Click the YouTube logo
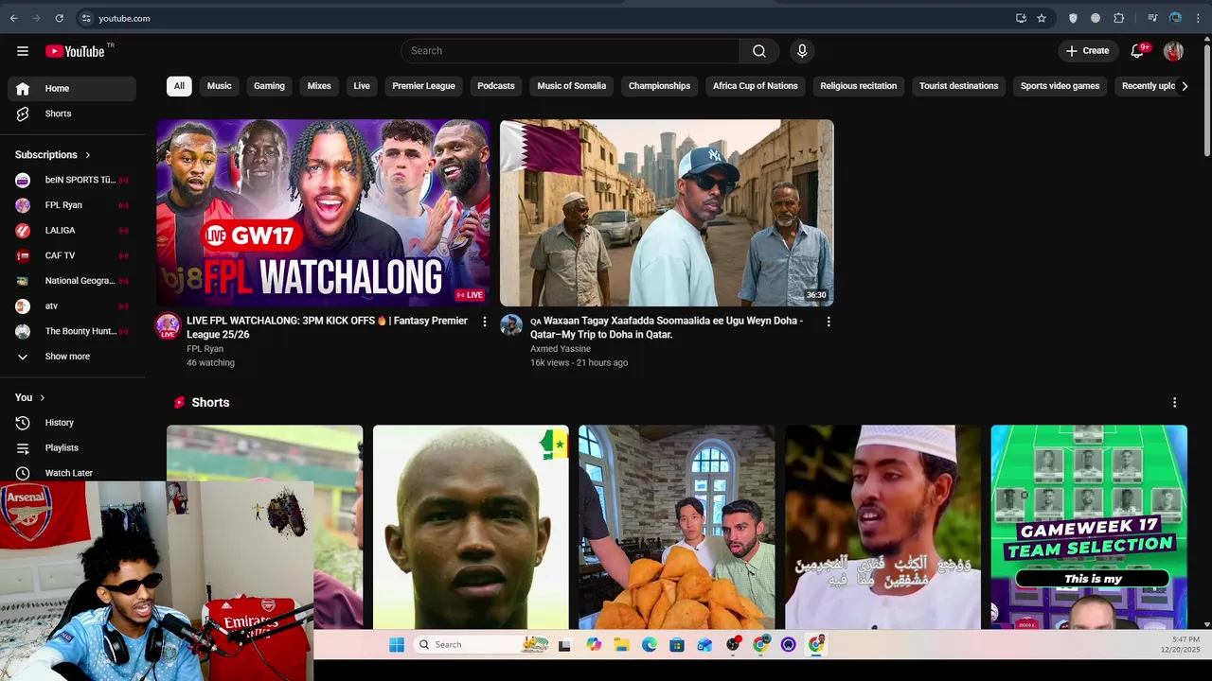Viewport: 1212px width, 681px height. (x=75, y=51)
